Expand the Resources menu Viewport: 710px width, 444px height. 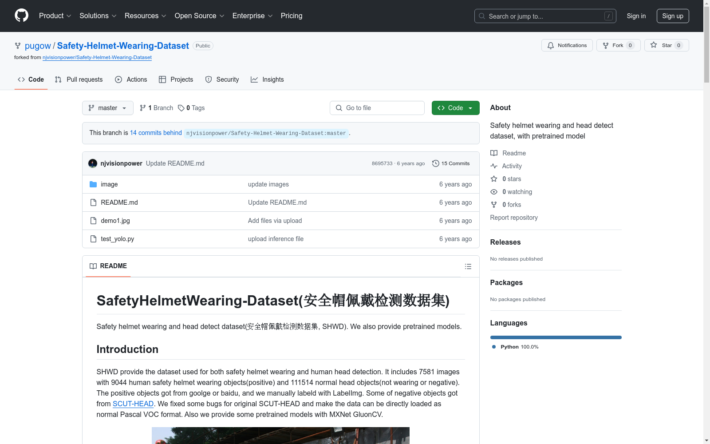pos(145,16)
